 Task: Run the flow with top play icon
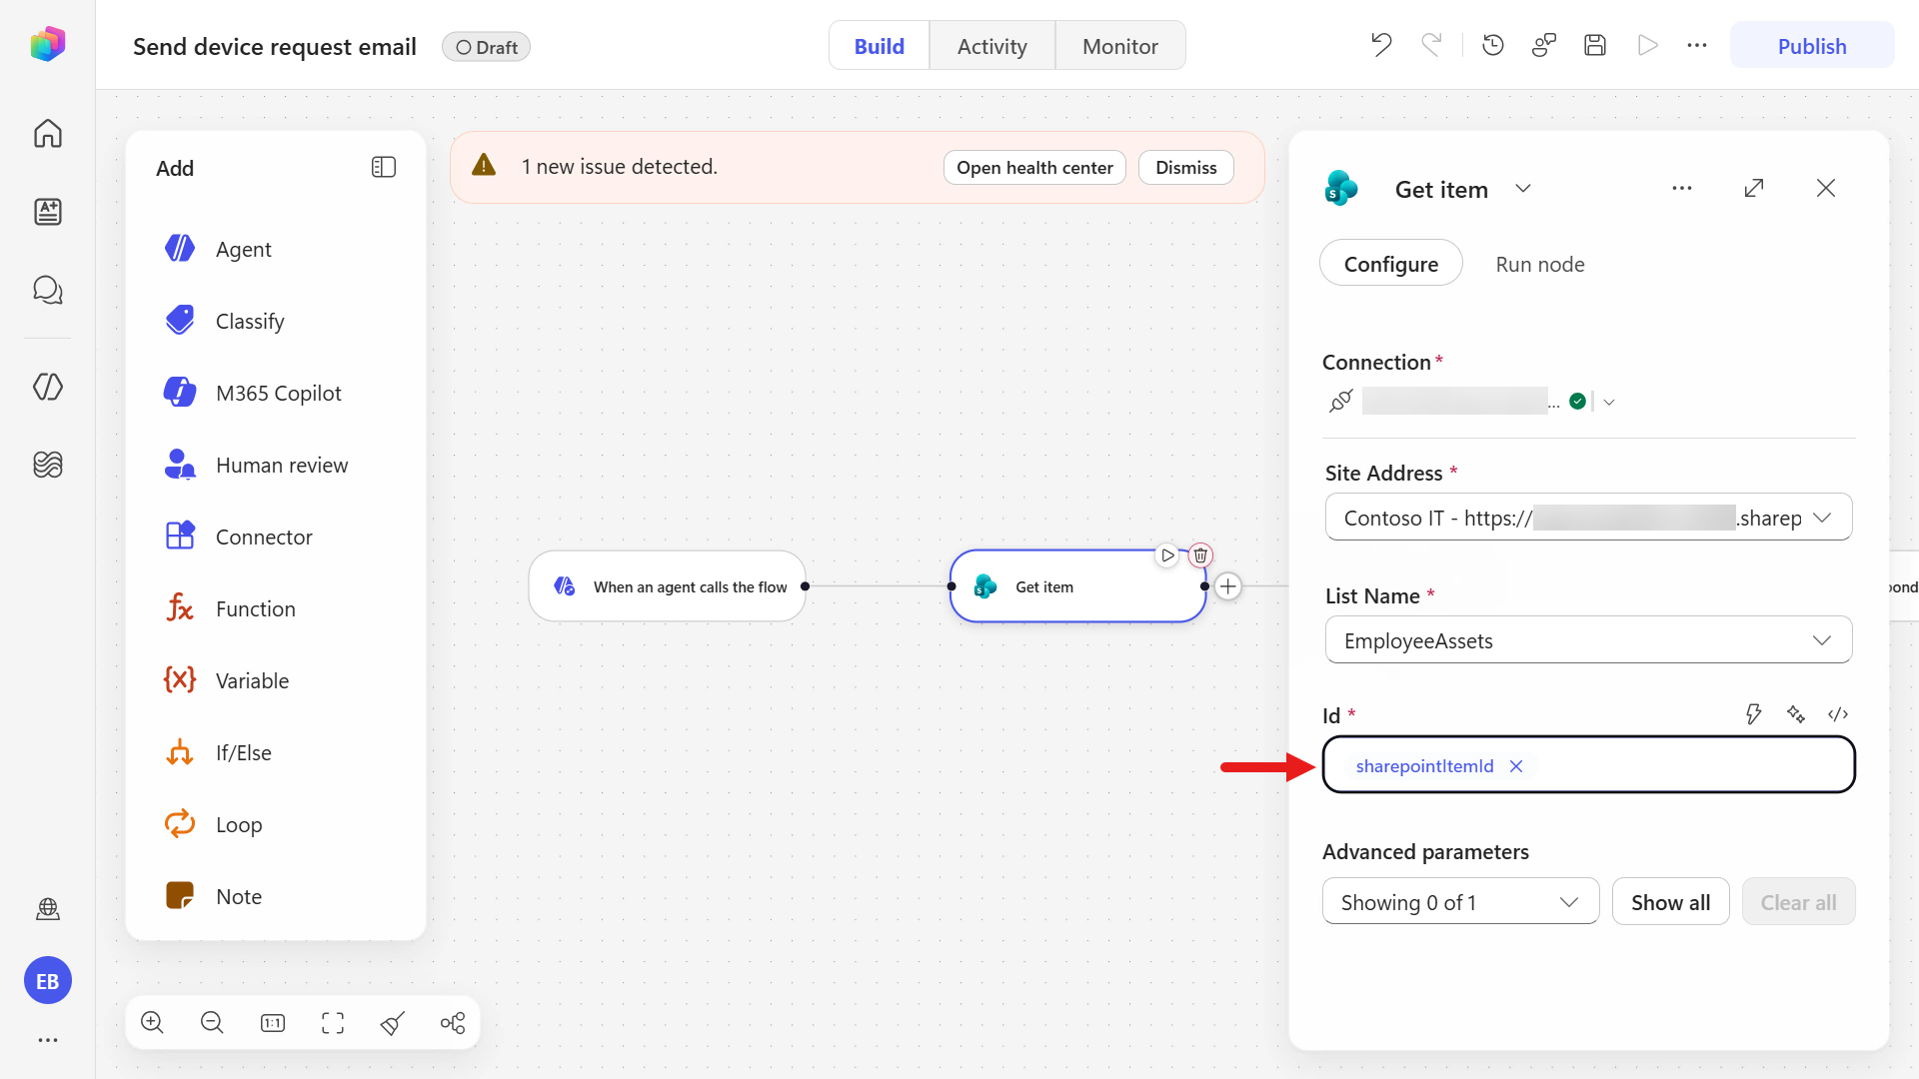click(x=1647, y=45)
